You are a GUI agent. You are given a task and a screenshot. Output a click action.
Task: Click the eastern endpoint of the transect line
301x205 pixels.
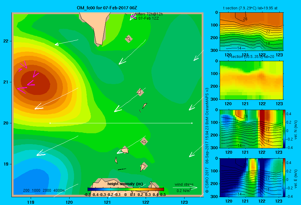click(x=192, y=123)
